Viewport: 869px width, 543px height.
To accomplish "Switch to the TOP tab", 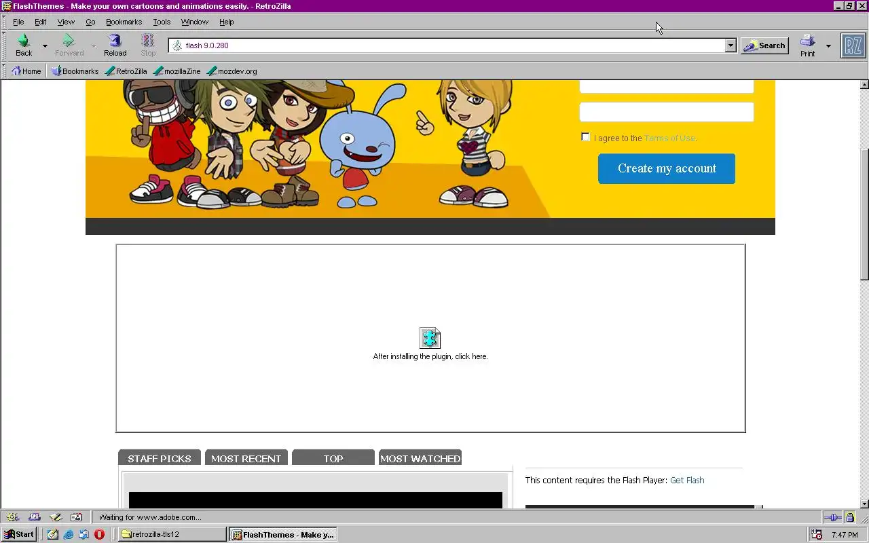I will 333,458.
